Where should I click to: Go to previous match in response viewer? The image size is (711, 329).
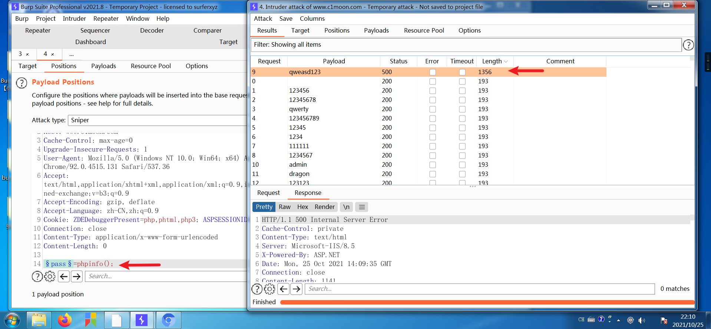[284, 289]
